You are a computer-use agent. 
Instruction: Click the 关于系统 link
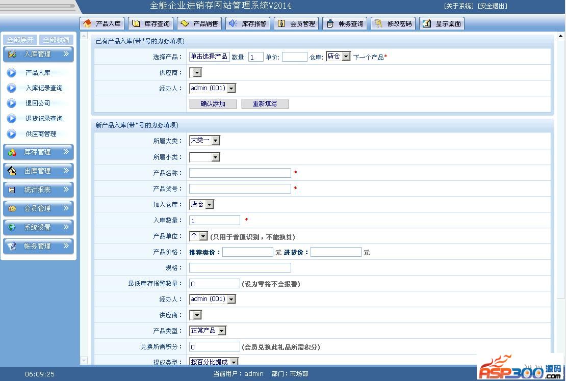(x=458, y=6)
